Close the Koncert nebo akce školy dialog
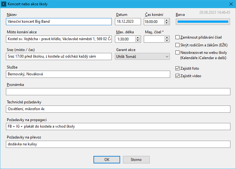The width and height of the screenshot is (236, 169). tap(231, 4)
